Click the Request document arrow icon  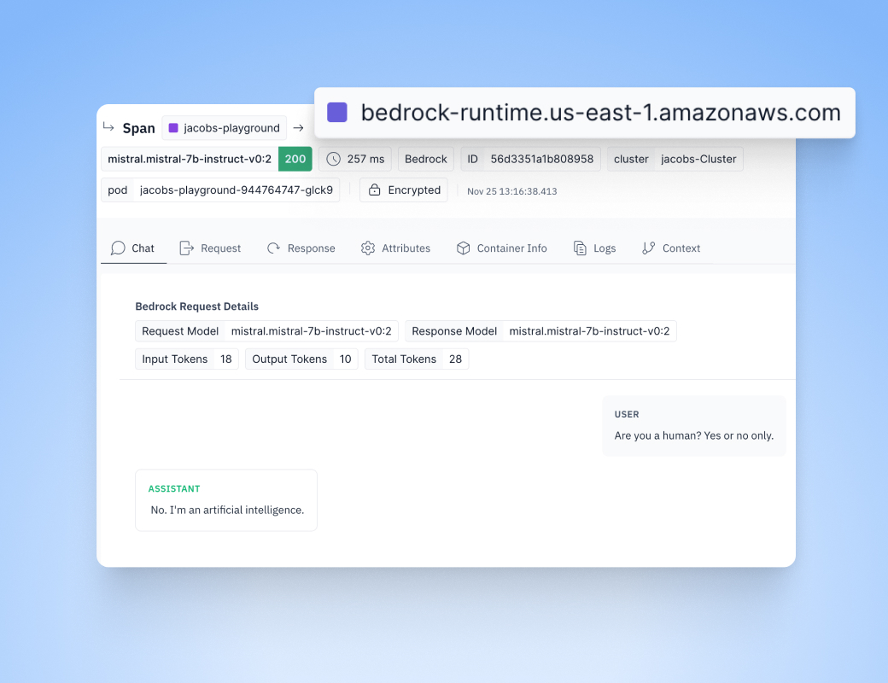[186, 248]
